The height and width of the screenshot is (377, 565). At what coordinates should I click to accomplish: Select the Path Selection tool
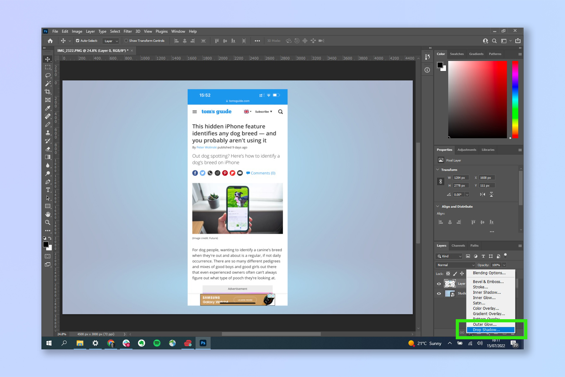point(48,198)
